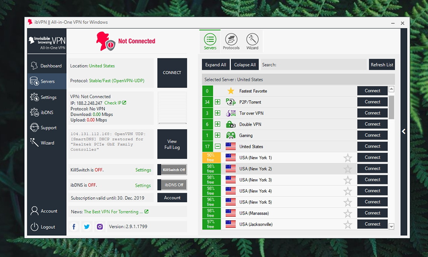Click the Refresh List button
Image resolution: width=428 pixels, height=257 pixels.
tap(382, 64)
